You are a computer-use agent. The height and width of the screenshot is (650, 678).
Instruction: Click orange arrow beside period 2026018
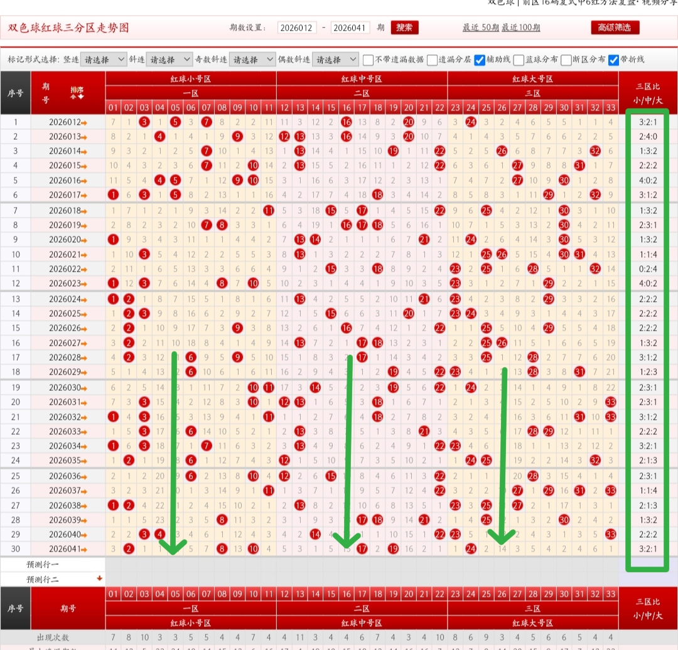[x=84, y=211]
